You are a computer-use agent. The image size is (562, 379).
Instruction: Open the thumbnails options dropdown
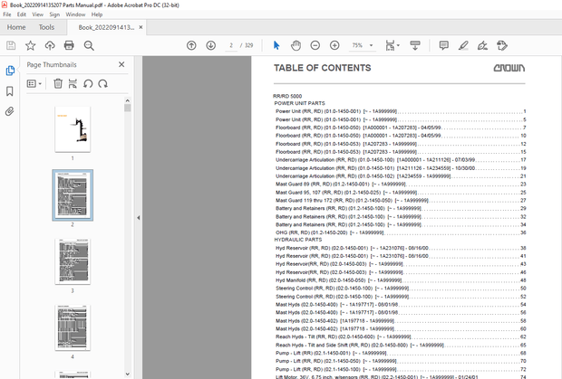point(34,83)
